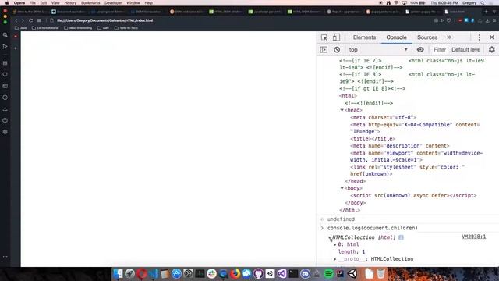The image size is (499, 281).
Task: Open Opera sidebar three-dots menu
Action: 5,257
